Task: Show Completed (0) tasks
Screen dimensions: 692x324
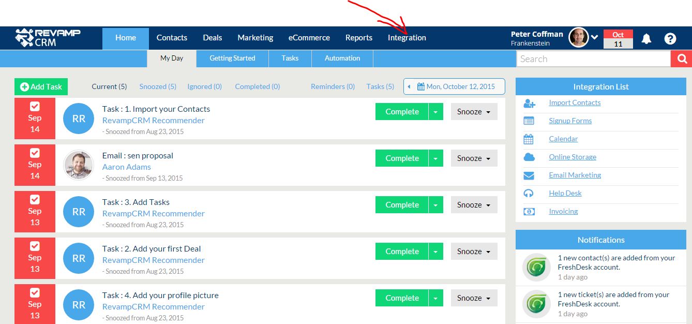Action: (x=258, y=86)
